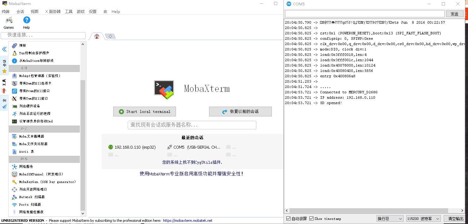Screen dimensions: 468x224
Task: Click scroll-down arrow of tools list
Action: click(83, 214)
